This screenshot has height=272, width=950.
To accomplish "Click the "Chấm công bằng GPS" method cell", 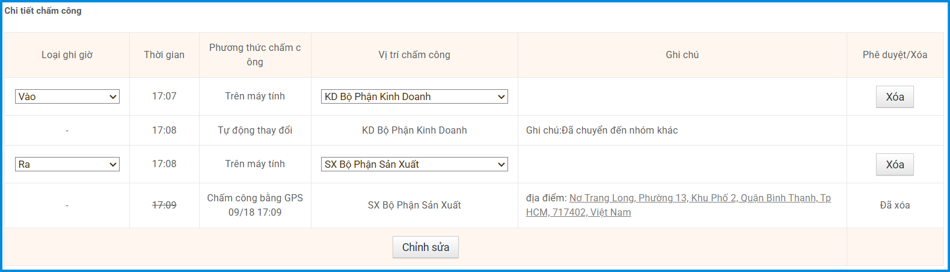I will [x=255, y=198].
